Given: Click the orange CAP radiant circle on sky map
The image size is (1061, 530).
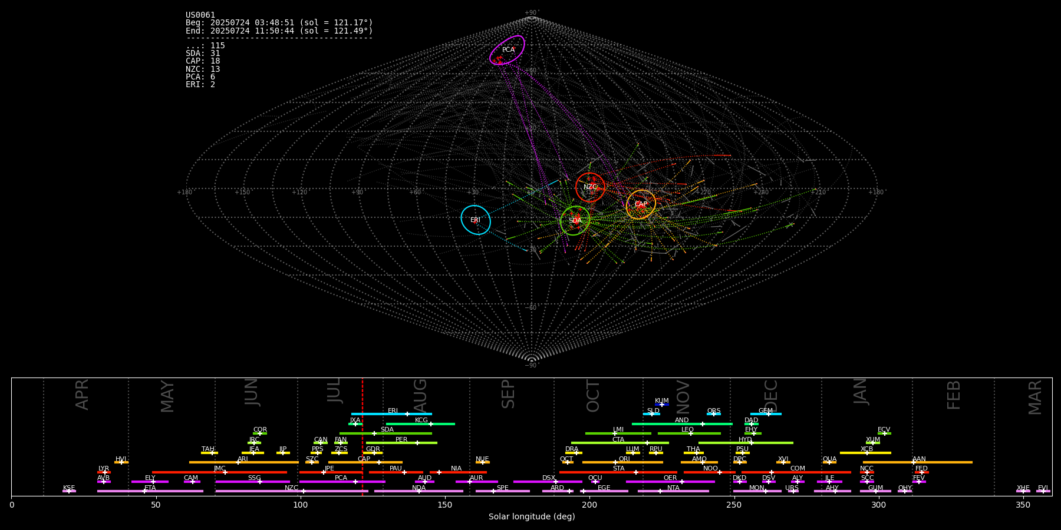Looking at the screenshot, I should click(641, 204).
